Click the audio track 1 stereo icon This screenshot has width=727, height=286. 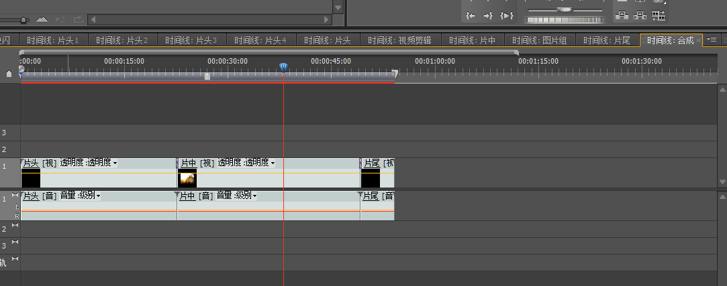(x=15, y=195)
